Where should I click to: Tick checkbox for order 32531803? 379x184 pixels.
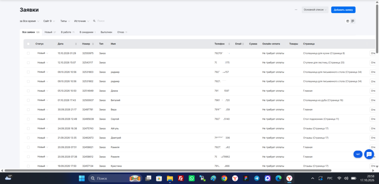click(28, 72)
